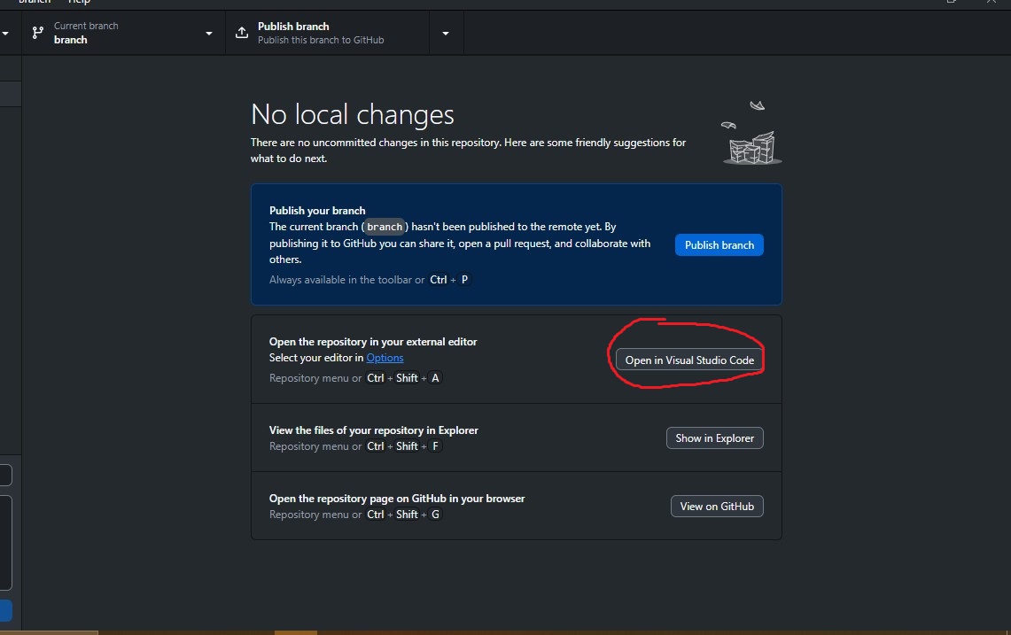Click the View on GitHub button
1011x635 pixels.
[717, 506]
